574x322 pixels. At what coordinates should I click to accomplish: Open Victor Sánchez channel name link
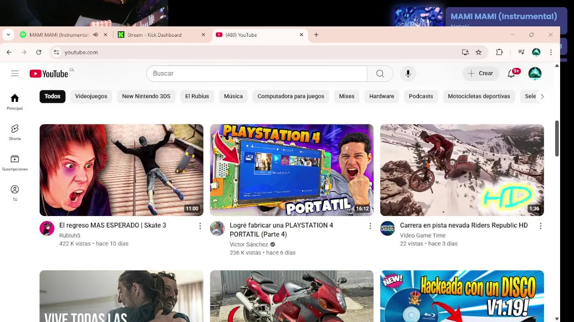click(x=249, y=244)
